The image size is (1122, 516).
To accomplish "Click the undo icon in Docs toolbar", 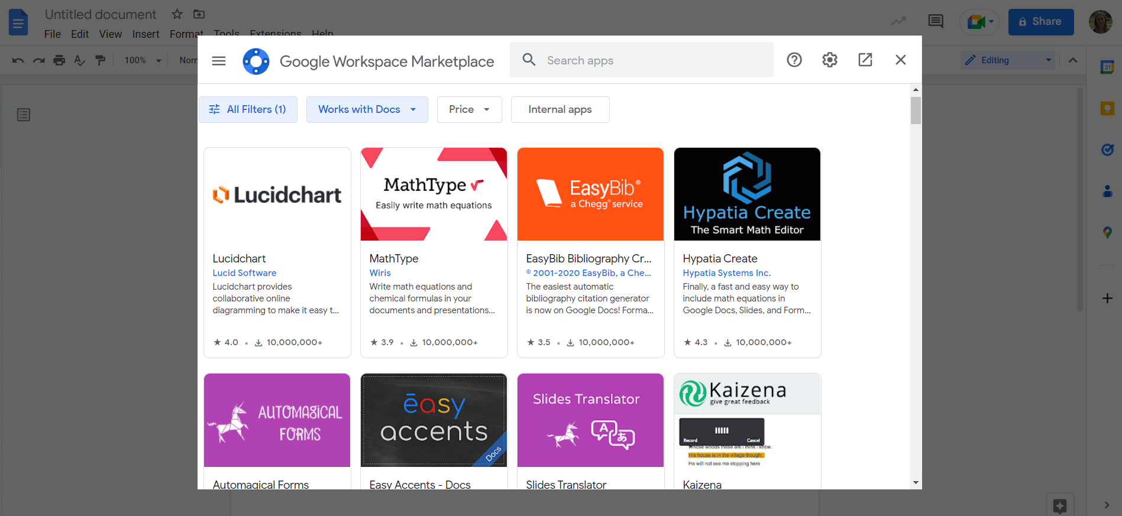I will click(18, 60).
